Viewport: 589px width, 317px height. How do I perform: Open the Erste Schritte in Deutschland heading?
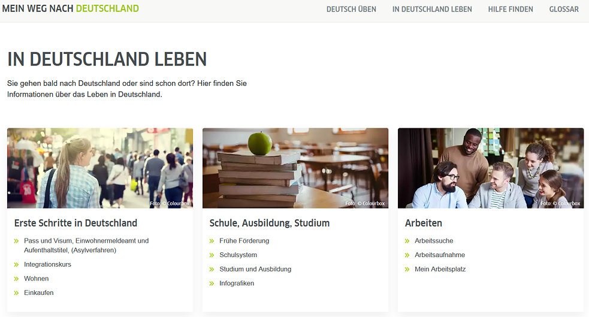[75, 223]
